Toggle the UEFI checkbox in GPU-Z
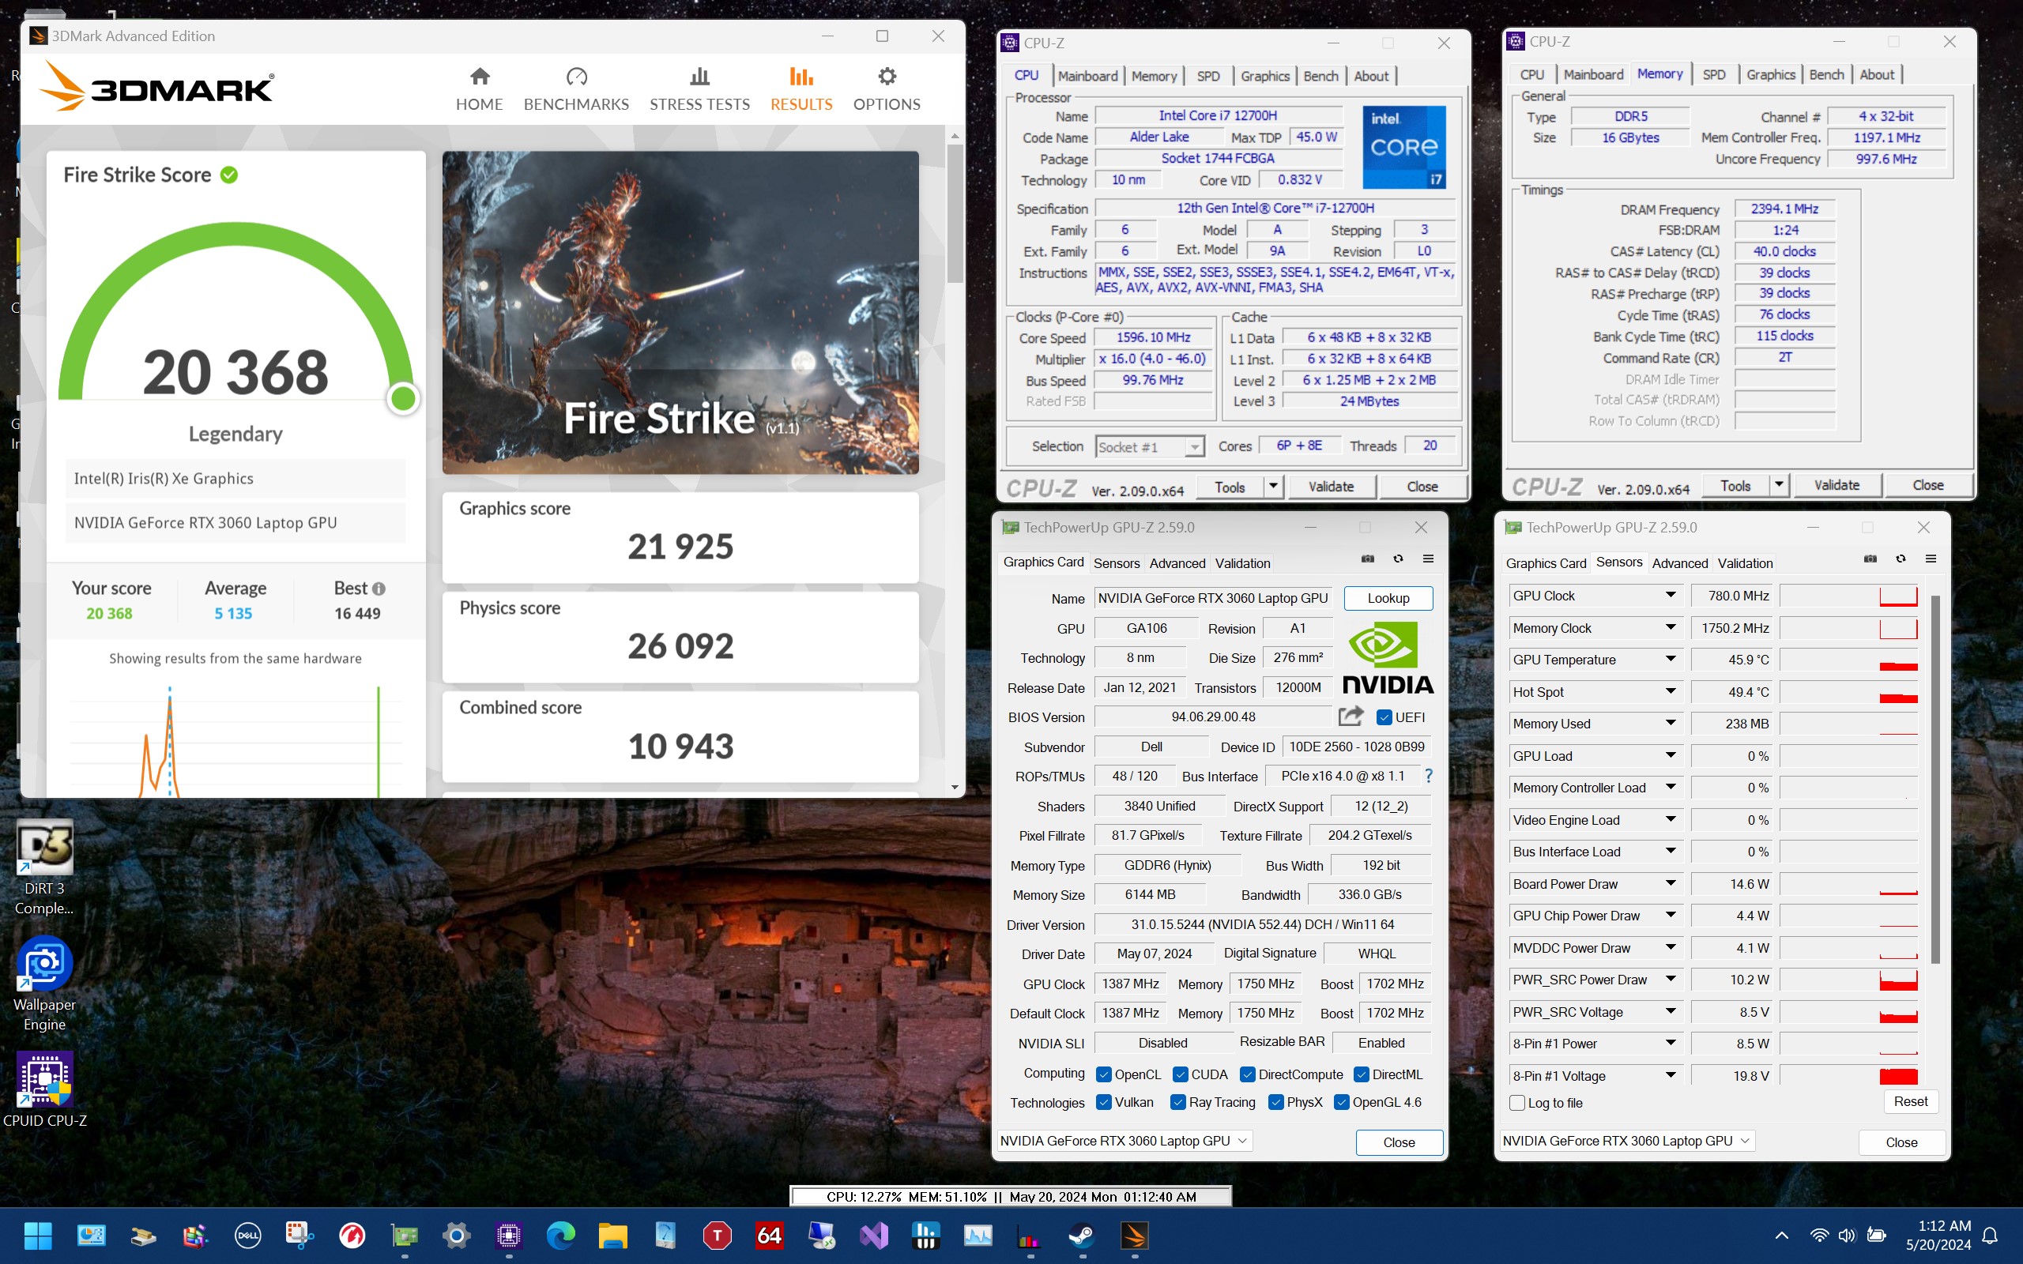2023x1264 pixels. [x=1384, y=717]
